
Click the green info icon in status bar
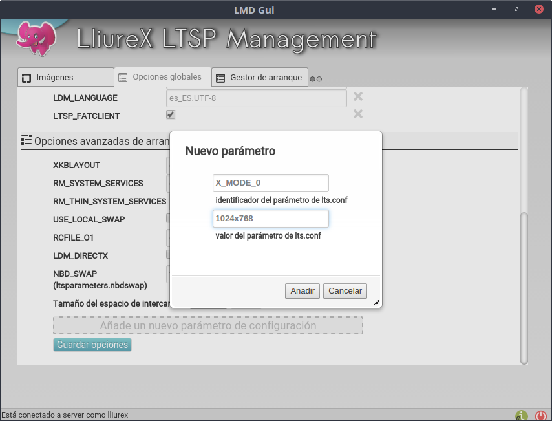click(521, 415)
